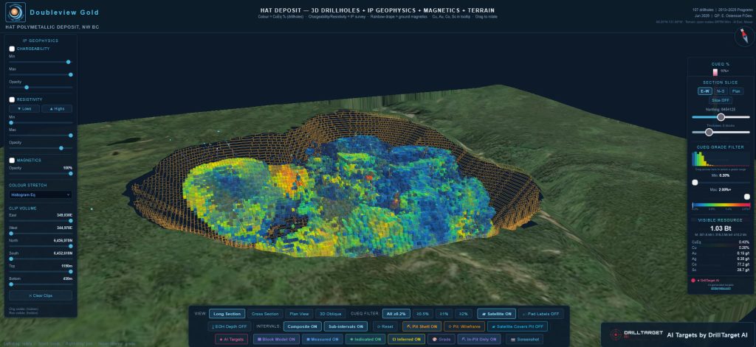Click the Chargeability Max slider handle
Image resolution: width=756 pixels, height=347 pixels.
pyautogui.click(x=70, y=74)
